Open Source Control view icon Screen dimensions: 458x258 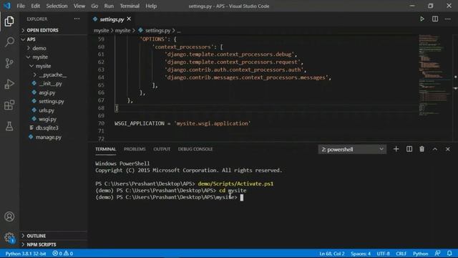9,63
